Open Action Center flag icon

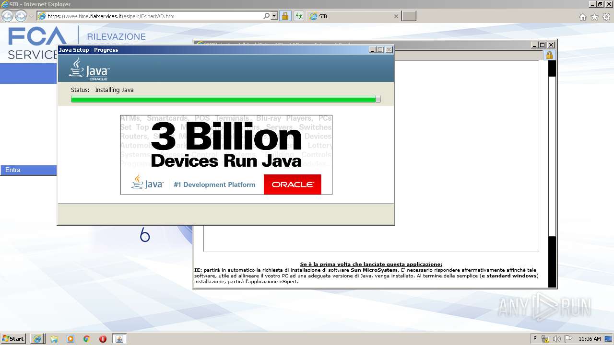(568, 339)
